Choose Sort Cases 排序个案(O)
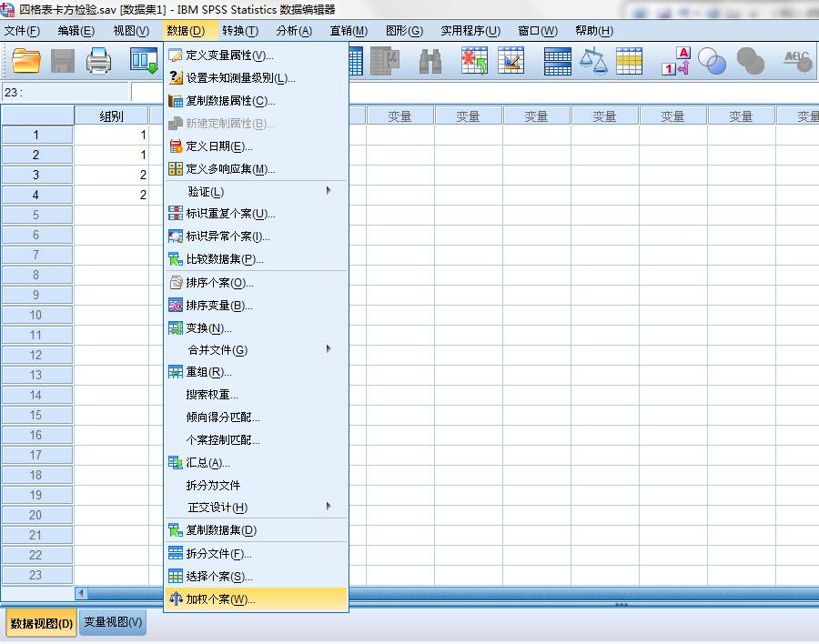The image size is (819, 644). (256, 283)
